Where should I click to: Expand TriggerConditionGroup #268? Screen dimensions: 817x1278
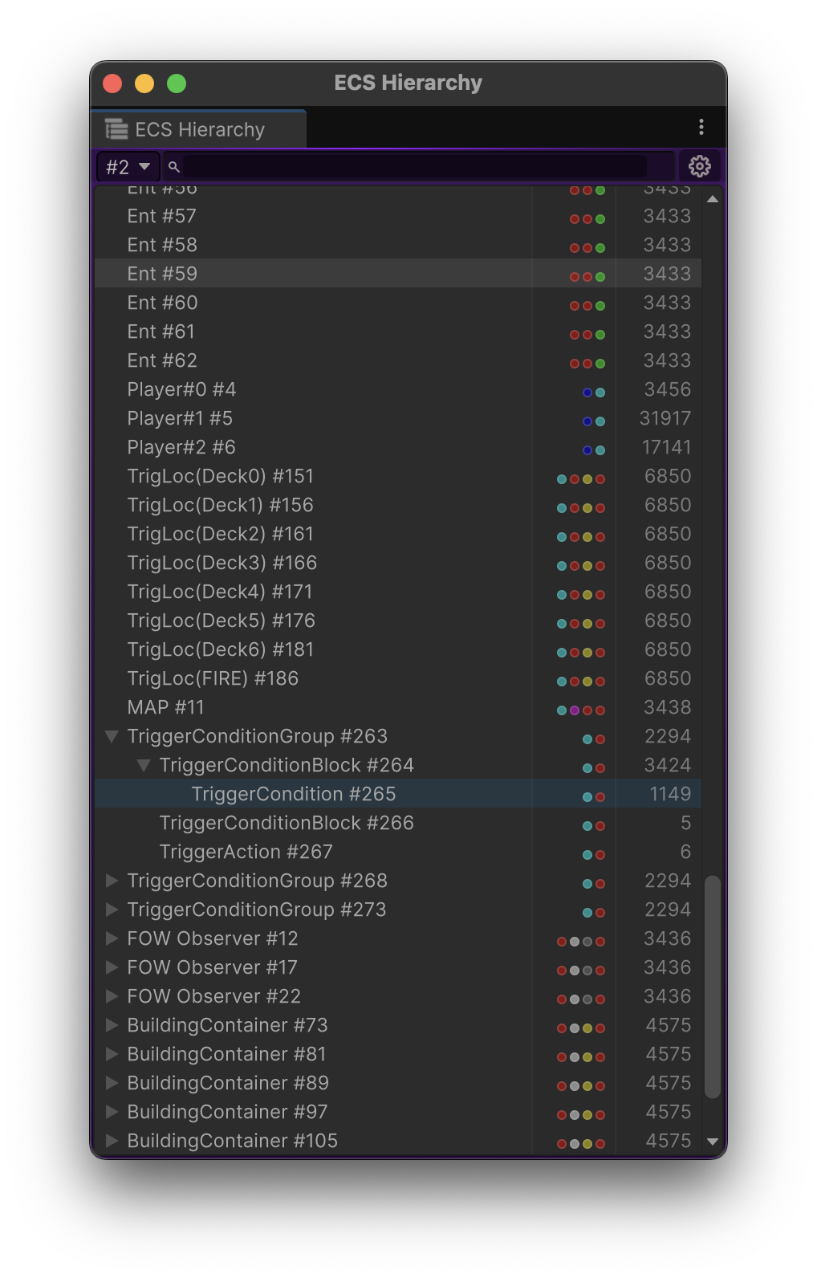point(112,881)
